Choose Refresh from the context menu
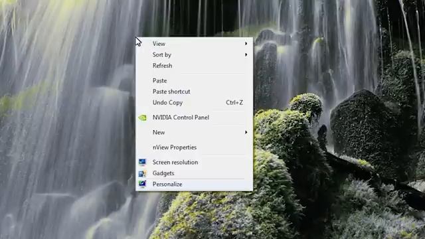 (194, 66)
